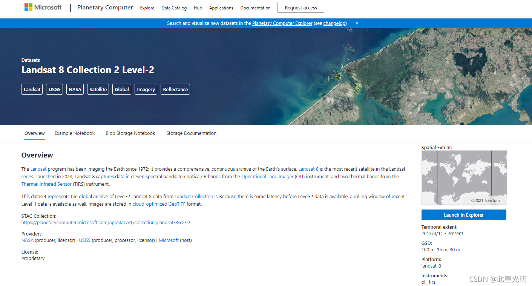Click the Launch in Explorer button
This screenshot has width=532, height=286.
464,215
